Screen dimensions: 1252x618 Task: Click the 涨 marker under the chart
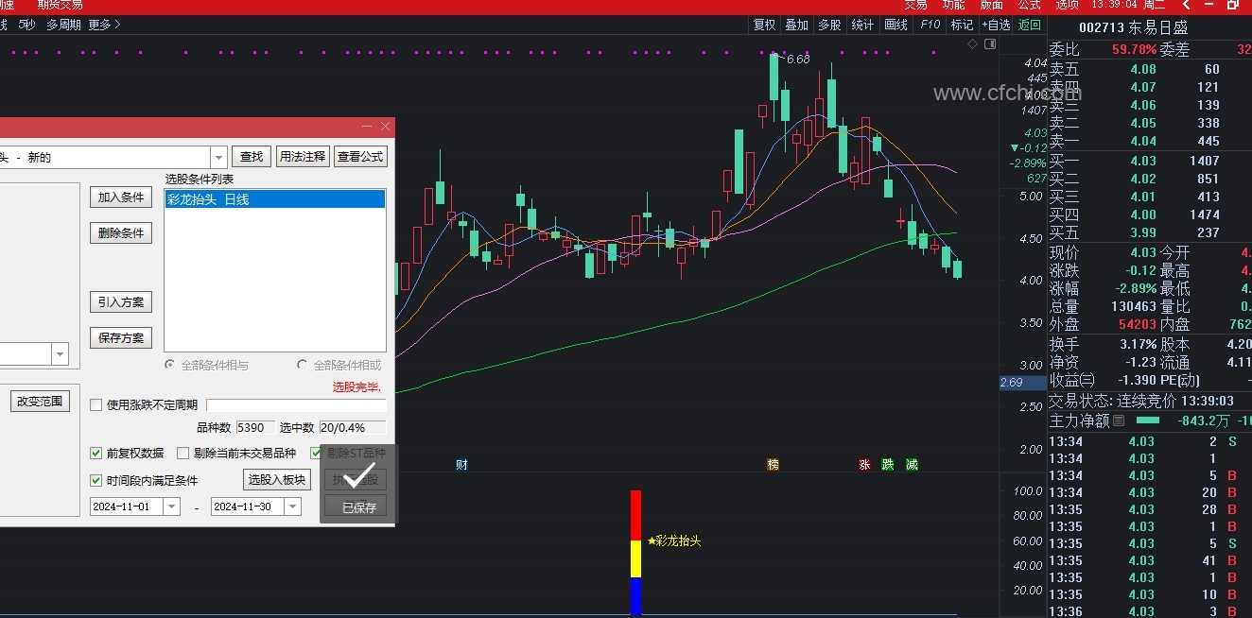tap(864, 464)
